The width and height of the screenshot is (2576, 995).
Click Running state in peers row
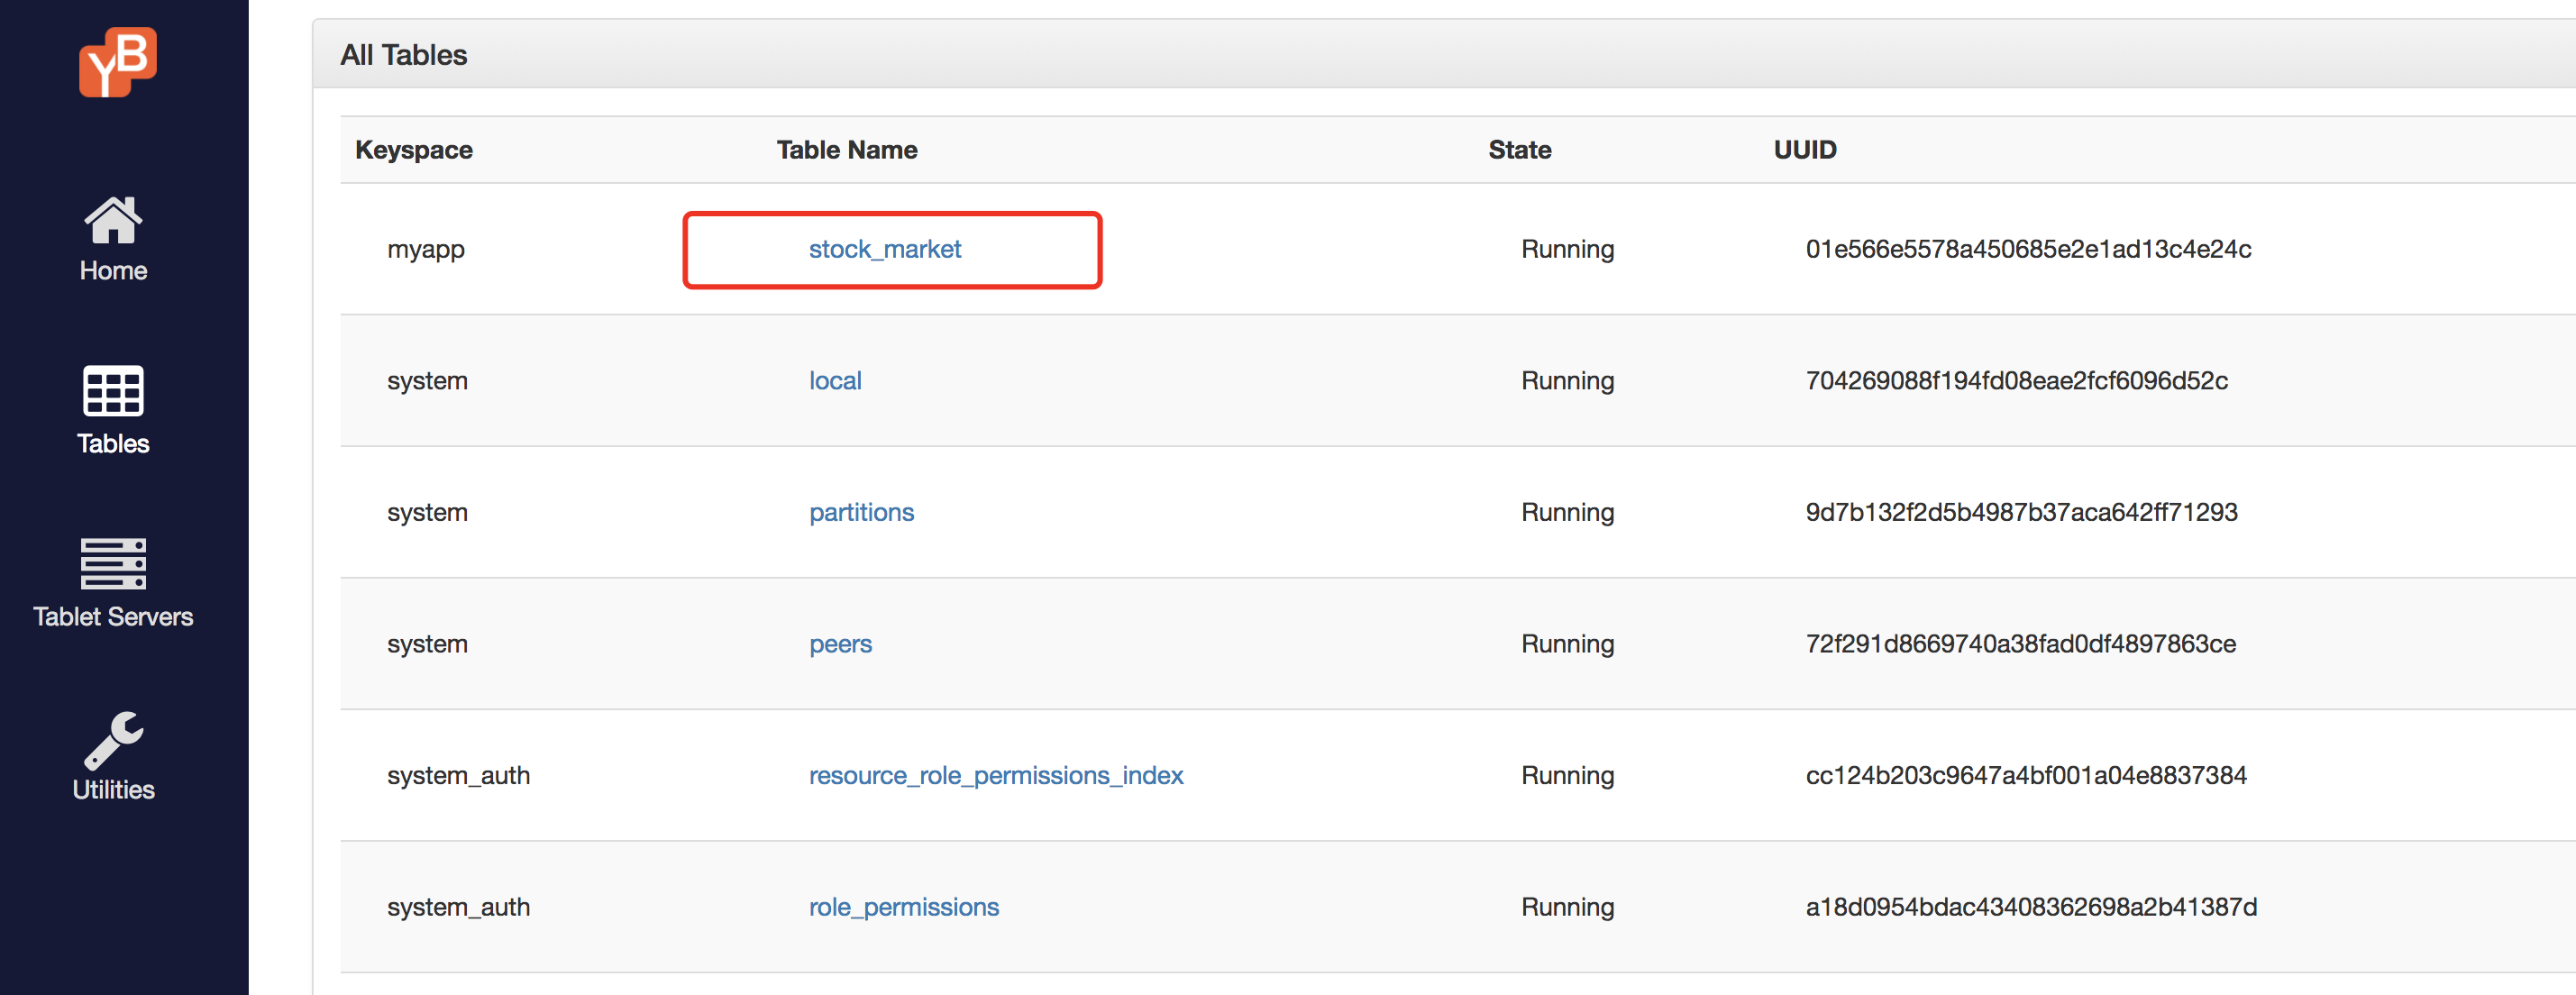tap(1567, 644)
